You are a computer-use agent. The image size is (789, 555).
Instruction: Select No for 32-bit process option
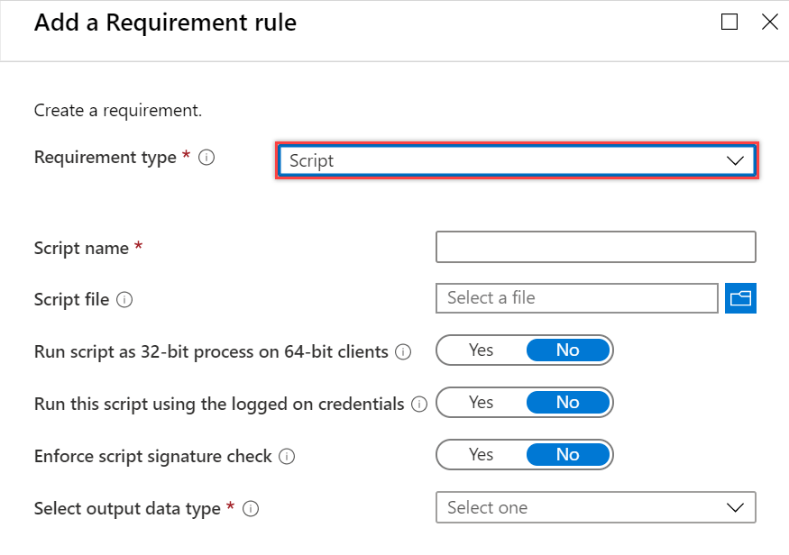pos(567,350)
